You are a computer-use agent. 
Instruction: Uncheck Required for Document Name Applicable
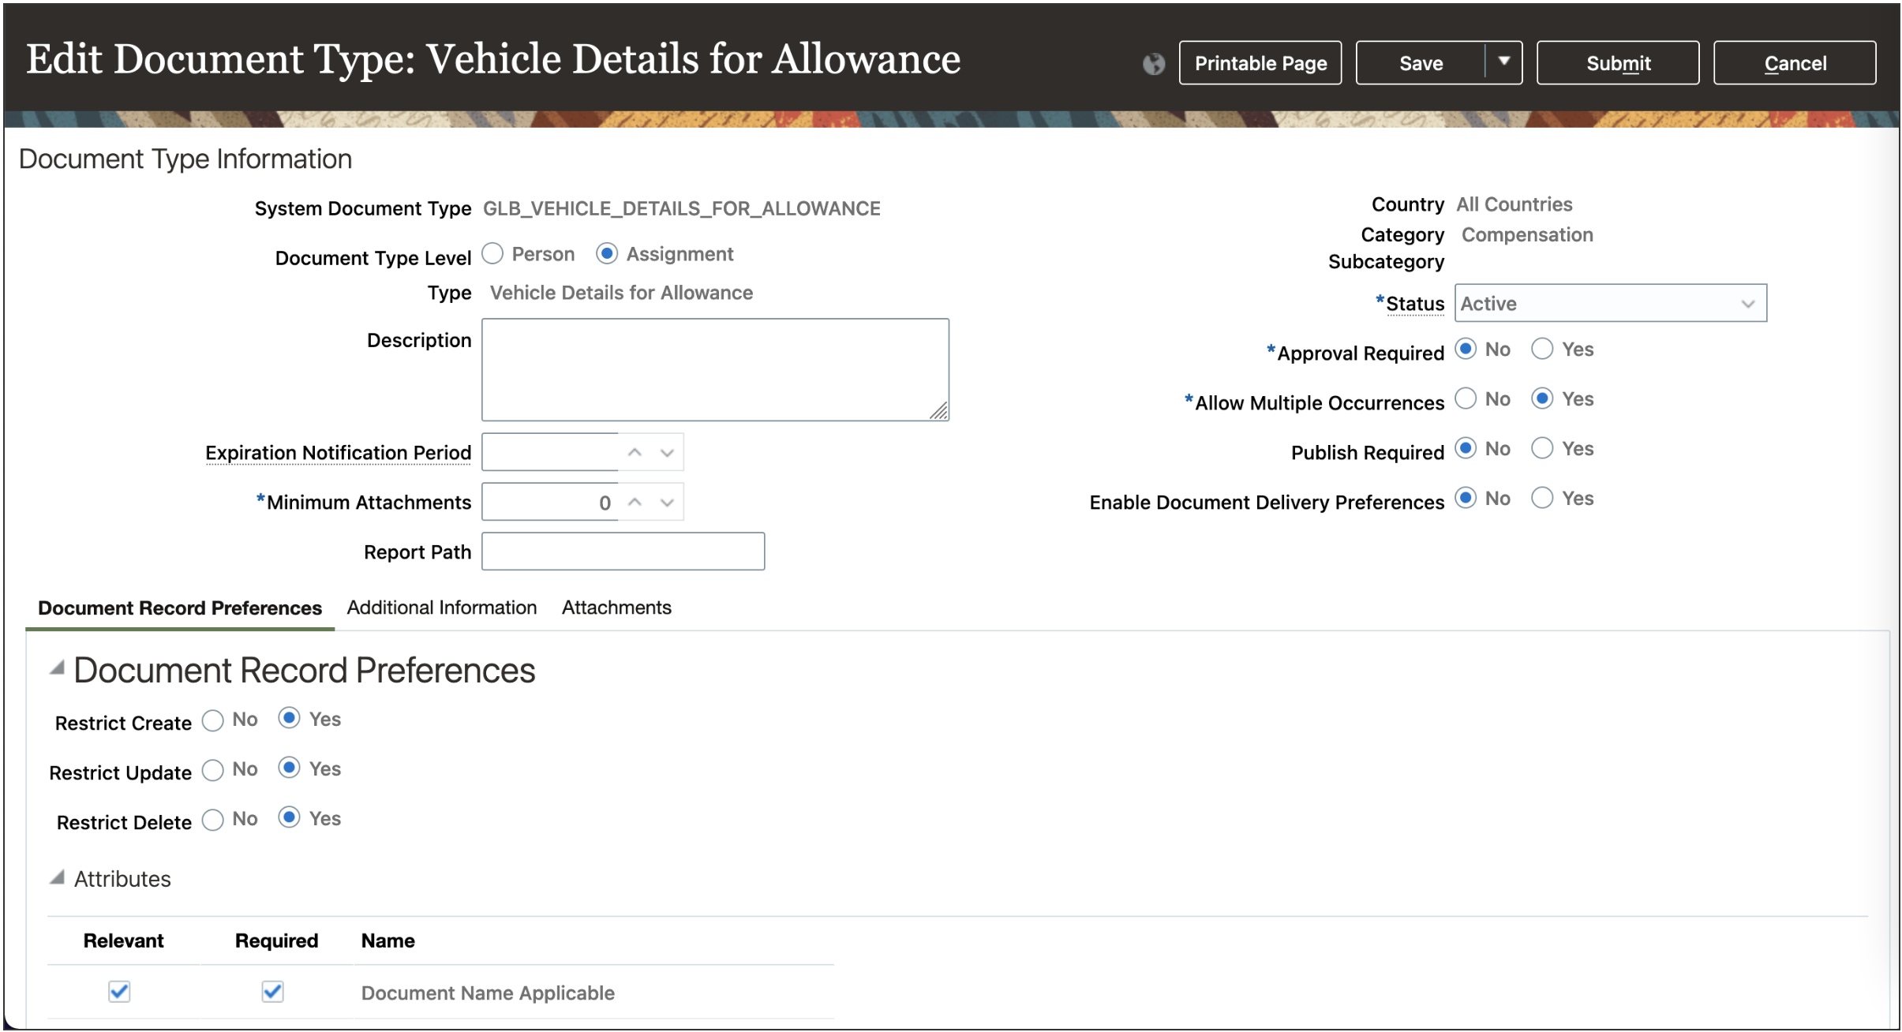pos(272,992)
